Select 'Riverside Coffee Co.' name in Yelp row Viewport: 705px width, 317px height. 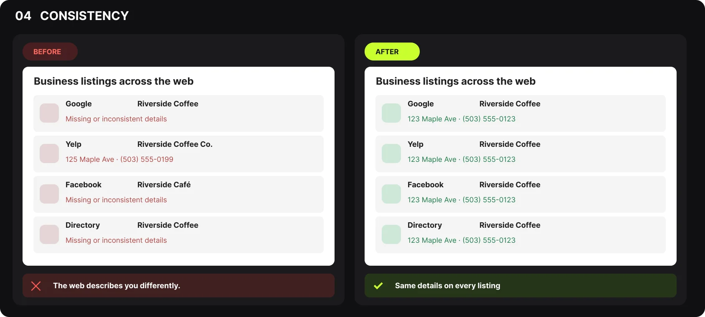point(175,144)
